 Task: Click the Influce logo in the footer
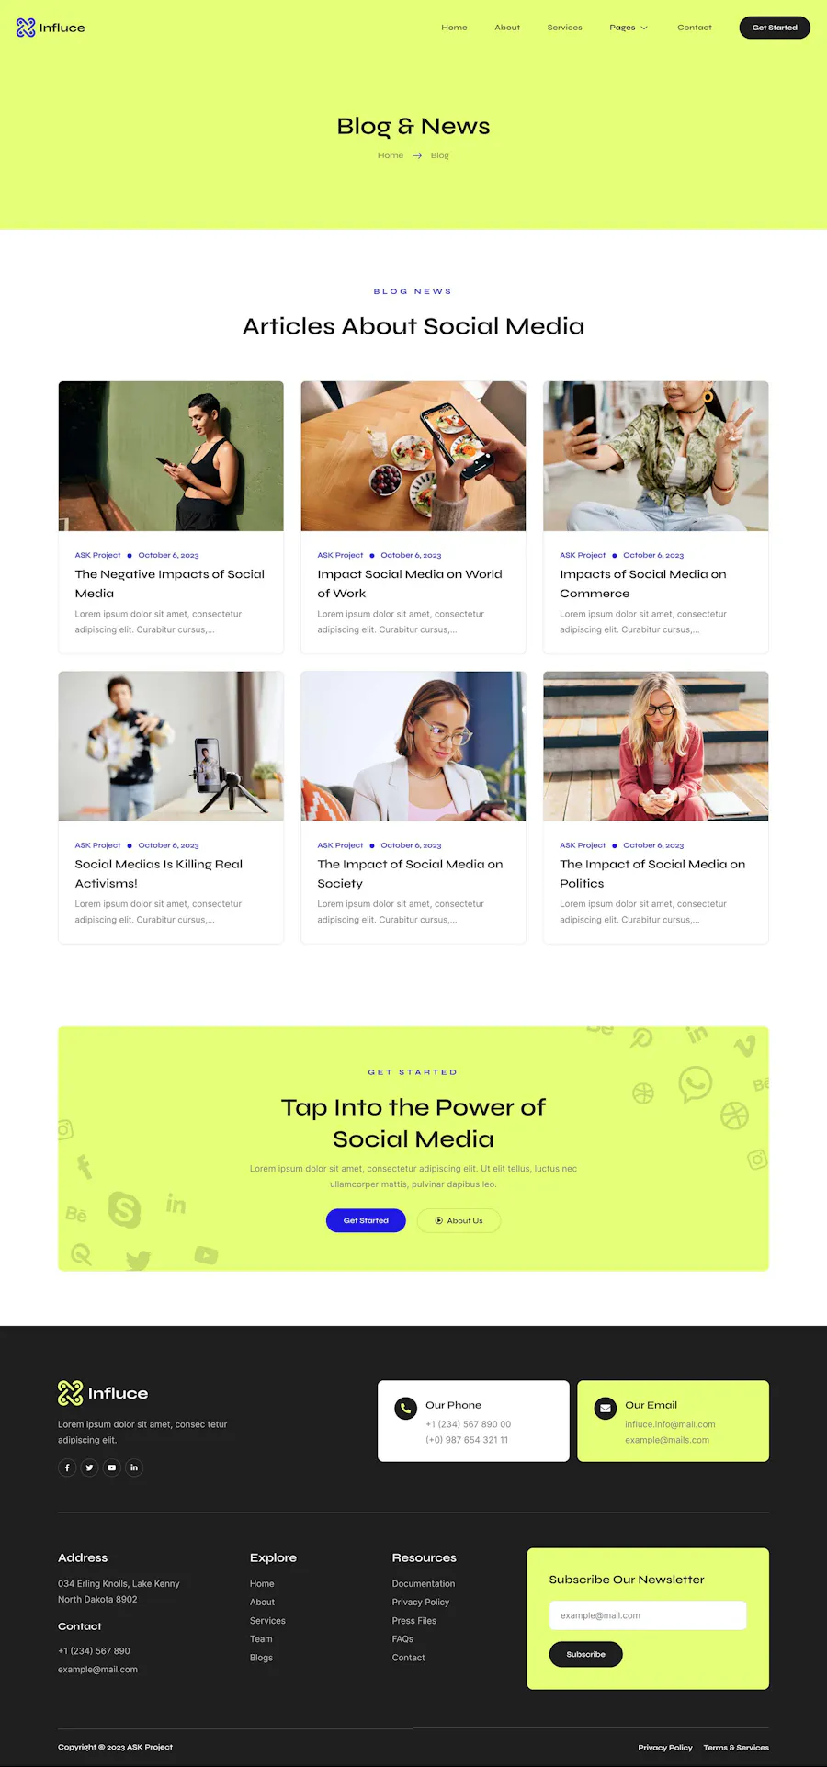coord(103,1393)
